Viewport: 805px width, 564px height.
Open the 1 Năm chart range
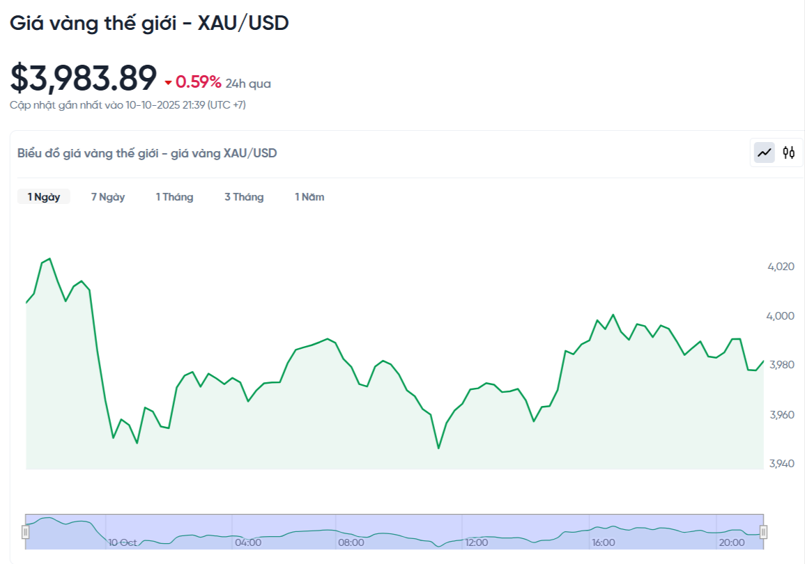click(309, 197)
